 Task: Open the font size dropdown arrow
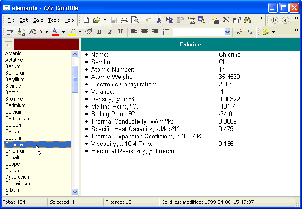pos(46,32)
